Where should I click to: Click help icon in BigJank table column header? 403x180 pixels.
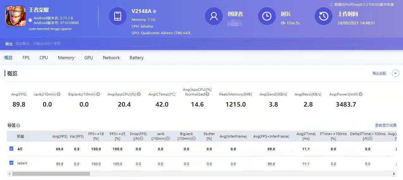pos(194,139)
